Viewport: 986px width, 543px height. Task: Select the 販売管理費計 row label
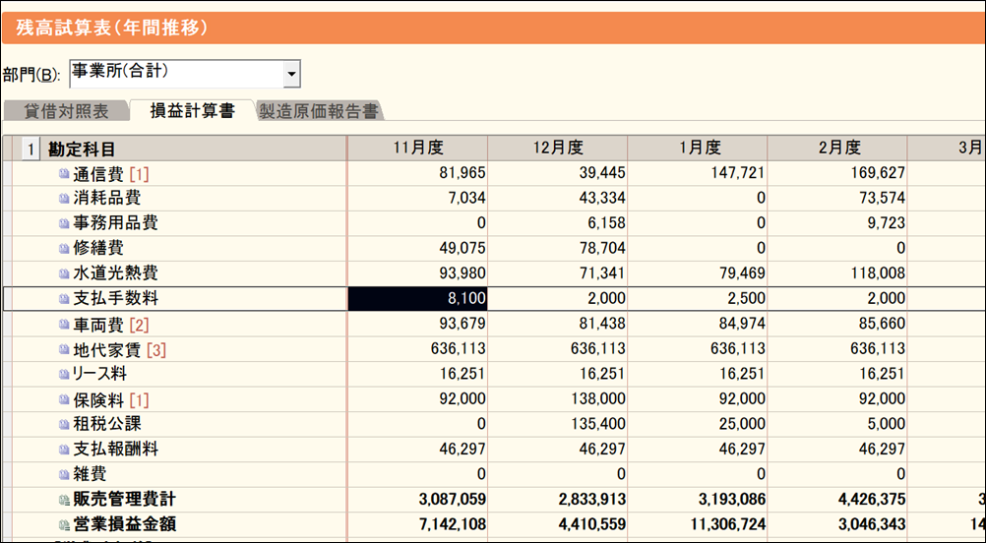[125, 500]
